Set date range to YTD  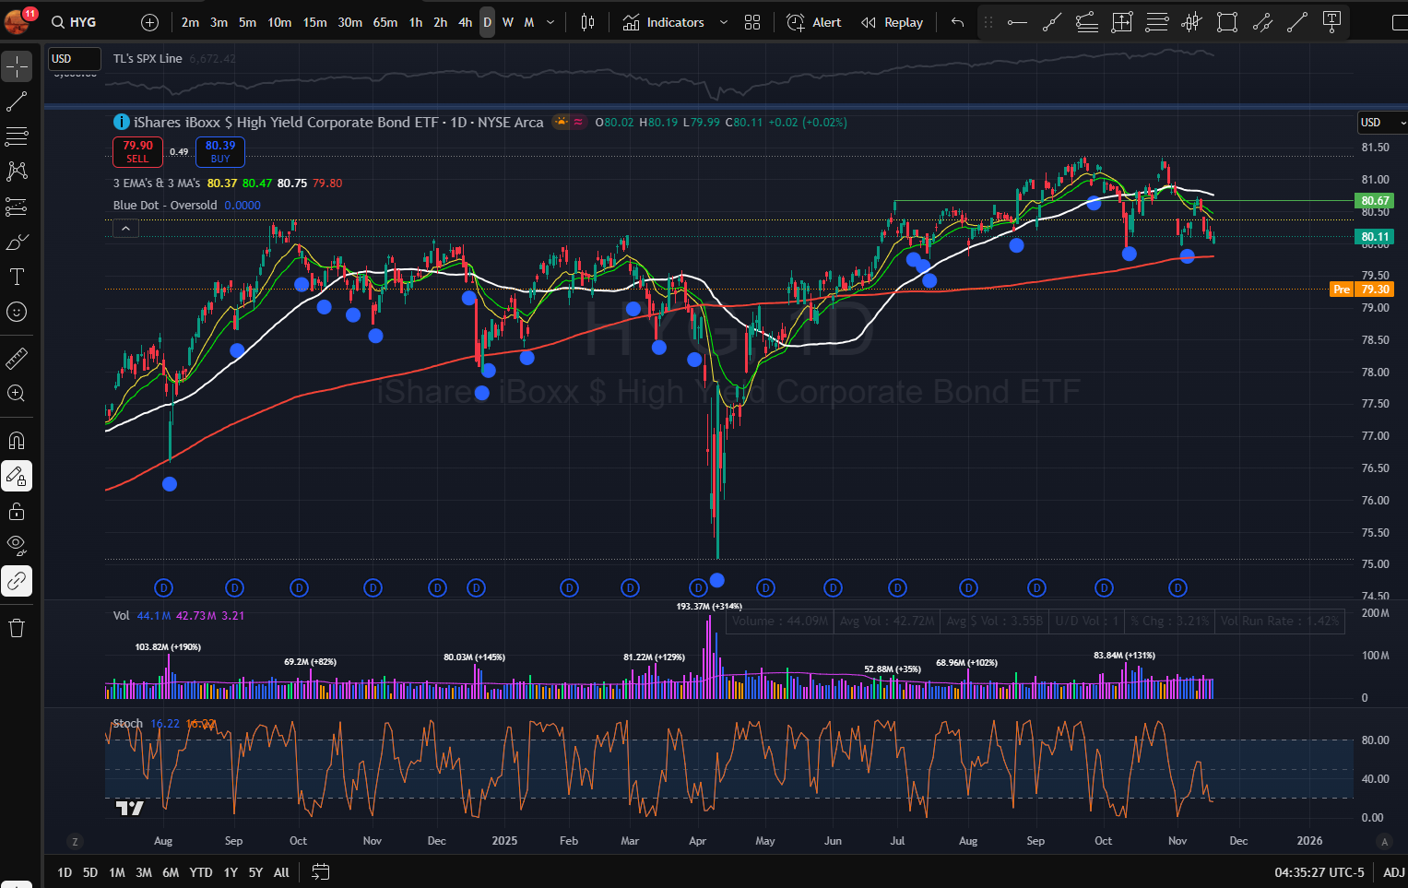coord(201,872)
